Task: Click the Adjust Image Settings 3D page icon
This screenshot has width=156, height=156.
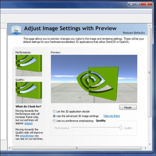Action: 16,30
